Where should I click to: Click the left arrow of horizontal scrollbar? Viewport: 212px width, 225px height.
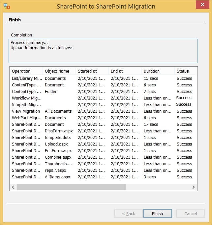tap(13, 187)
